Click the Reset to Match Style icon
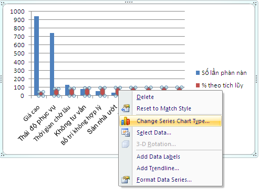Image resolution: width=259 pixels, height=189 pixels. 126,108
